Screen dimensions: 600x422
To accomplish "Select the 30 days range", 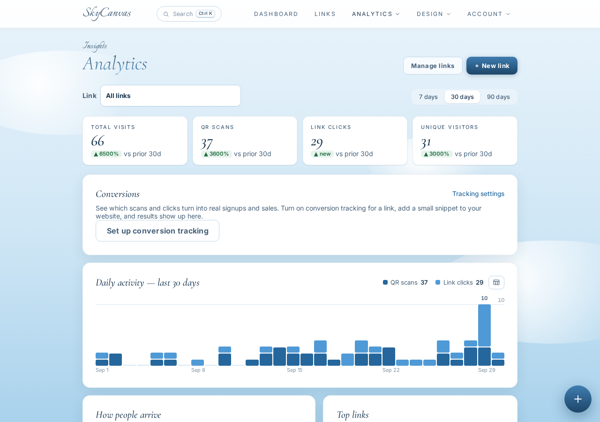I will click(x=462, y=97).
